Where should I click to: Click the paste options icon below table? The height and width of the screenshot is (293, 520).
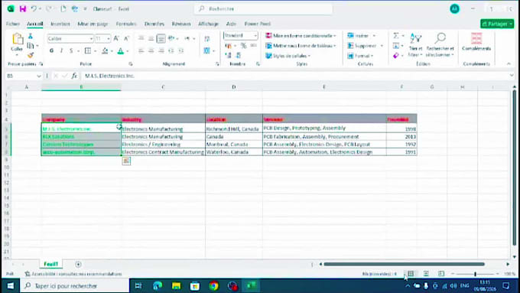[x=126, y=161]
